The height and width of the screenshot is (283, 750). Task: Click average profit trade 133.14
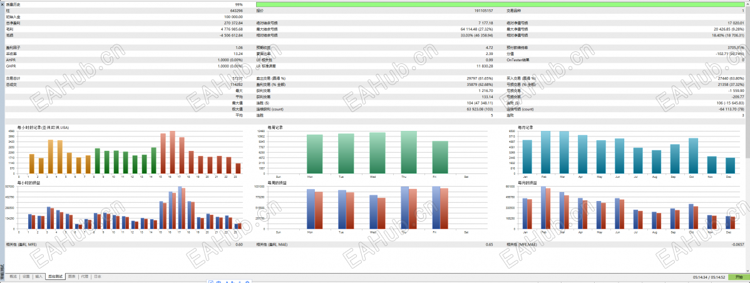click(x=488, y=97)
